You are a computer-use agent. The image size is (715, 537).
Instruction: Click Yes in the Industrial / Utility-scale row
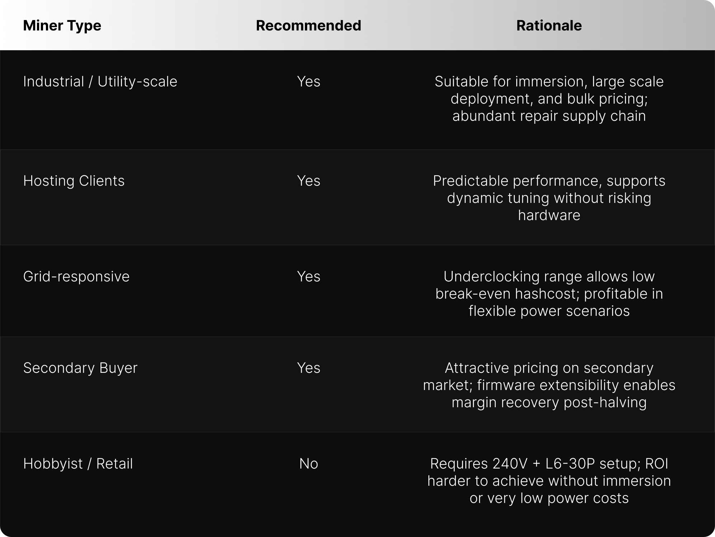coord(309,82)
